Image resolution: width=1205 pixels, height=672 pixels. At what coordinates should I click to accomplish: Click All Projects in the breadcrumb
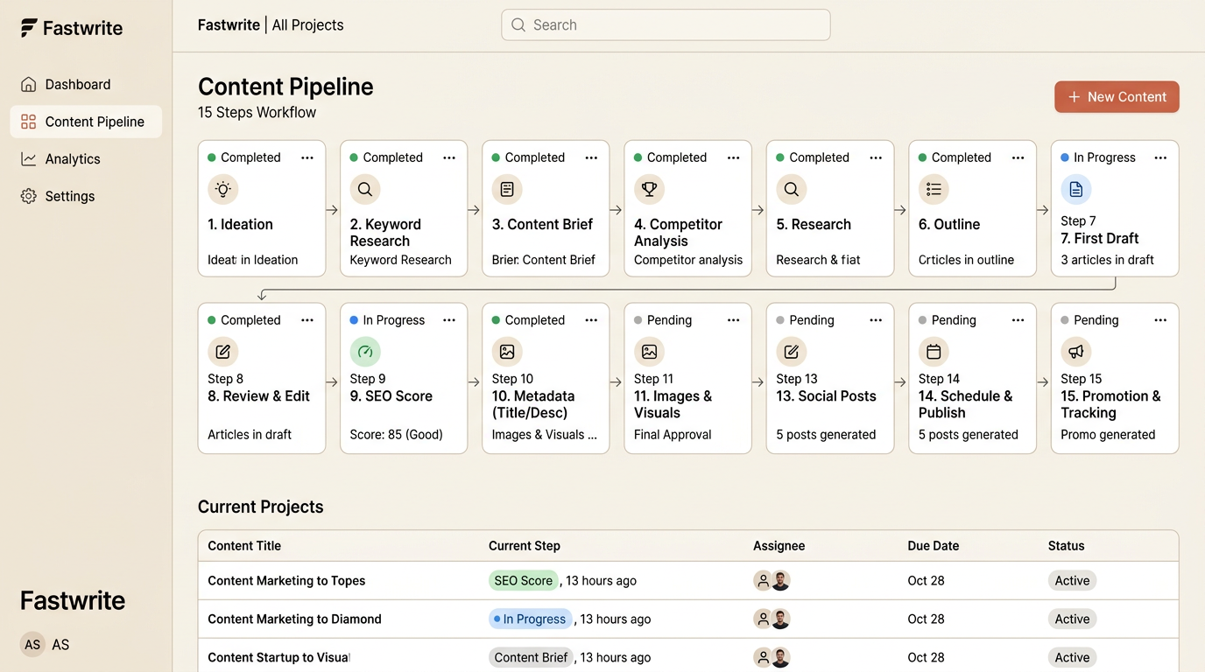(307, 25)
